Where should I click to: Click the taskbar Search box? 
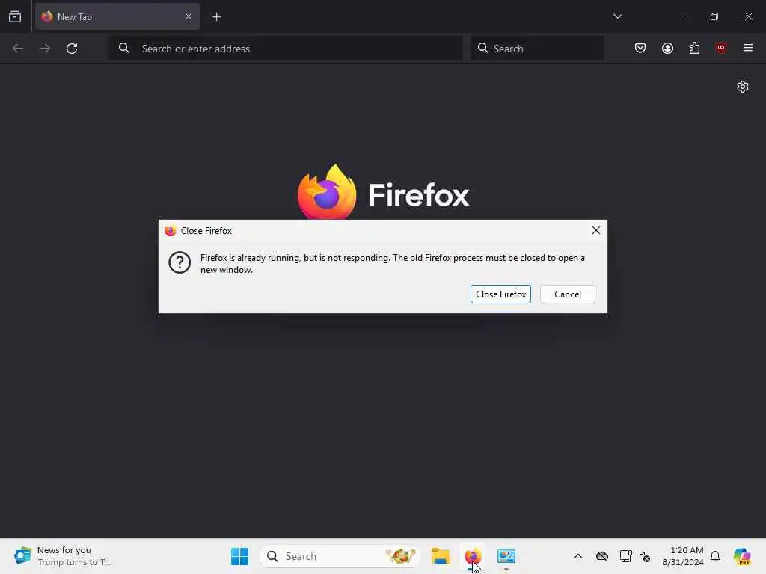340,556
